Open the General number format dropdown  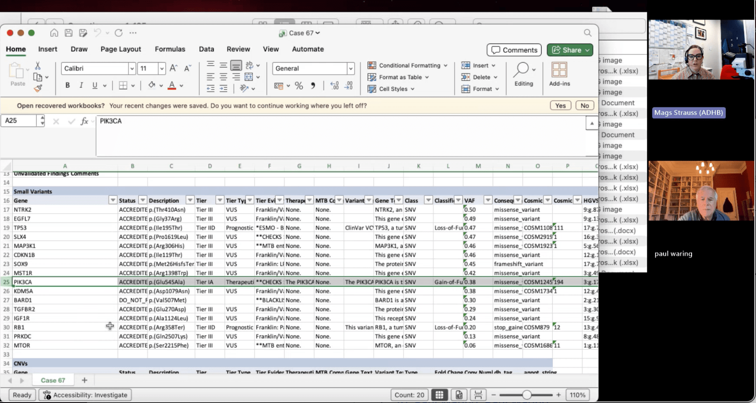tap(350, 68)
